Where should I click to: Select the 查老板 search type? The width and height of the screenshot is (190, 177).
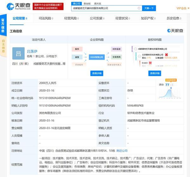[x=86, y=3]
